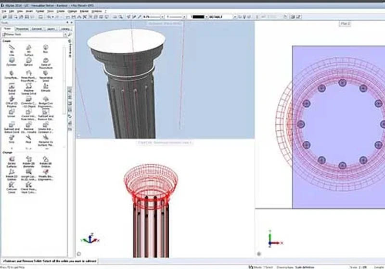385x269 pixels.
Task: Select the Ruled Solid tool
Action: (12, 88)
